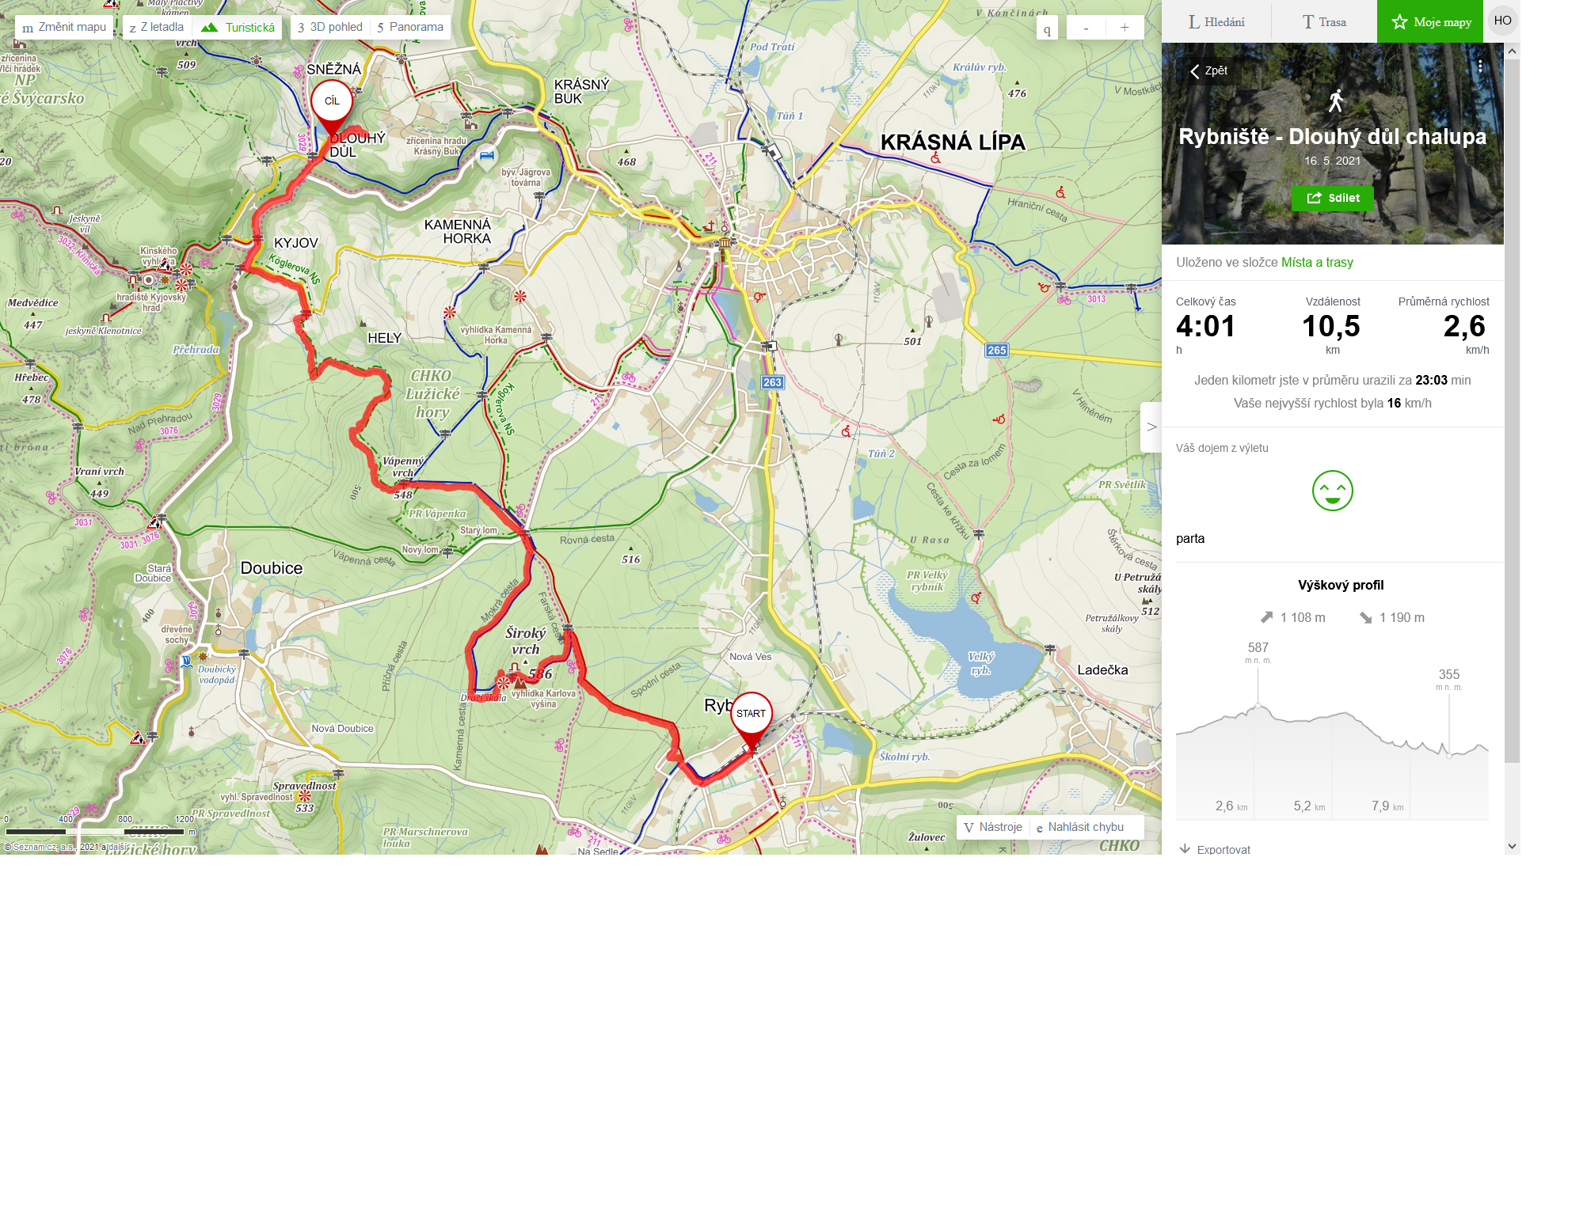Click the smiley trip impression icon

coord(1332,491)
